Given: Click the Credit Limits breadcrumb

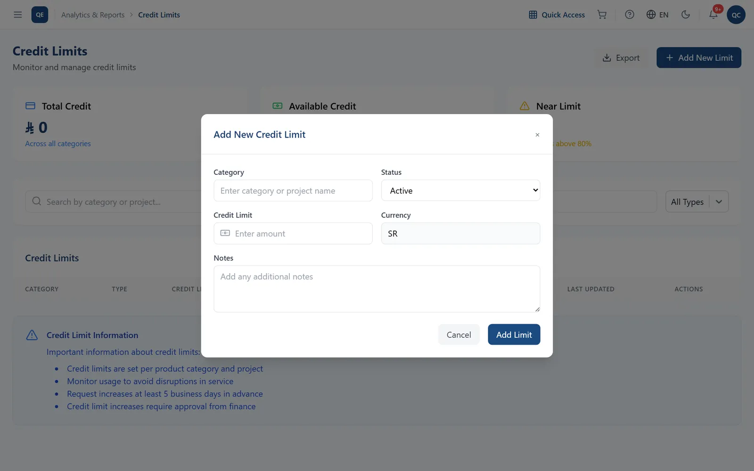Looking at the screenshot, I should 159,15.
